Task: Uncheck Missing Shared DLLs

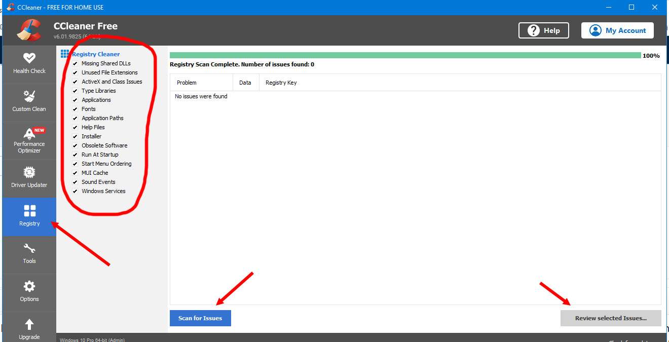Action: coord(75,63)
